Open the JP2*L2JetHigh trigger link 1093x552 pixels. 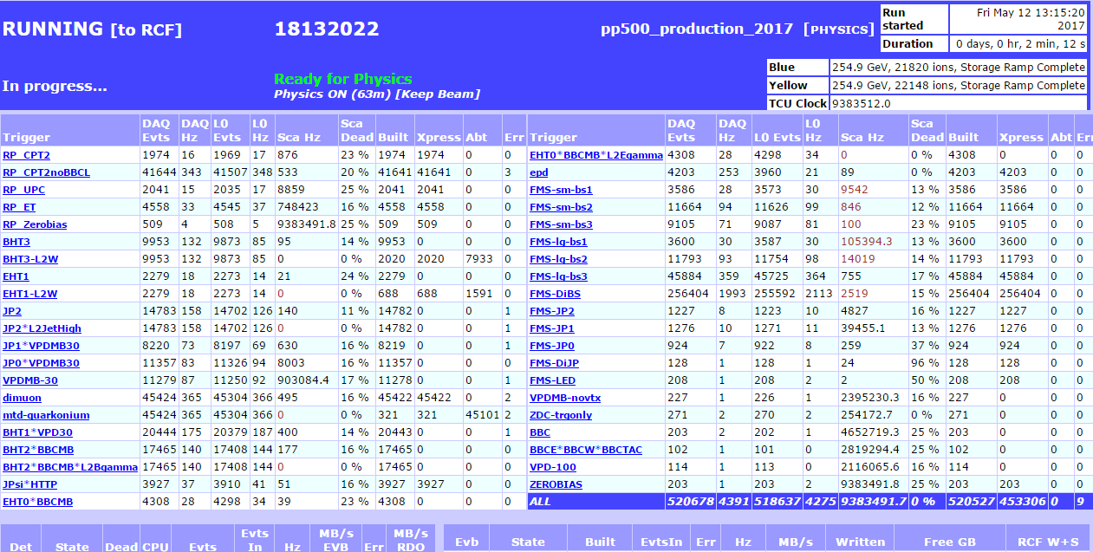pyautogui.click(x=42, y=328)
